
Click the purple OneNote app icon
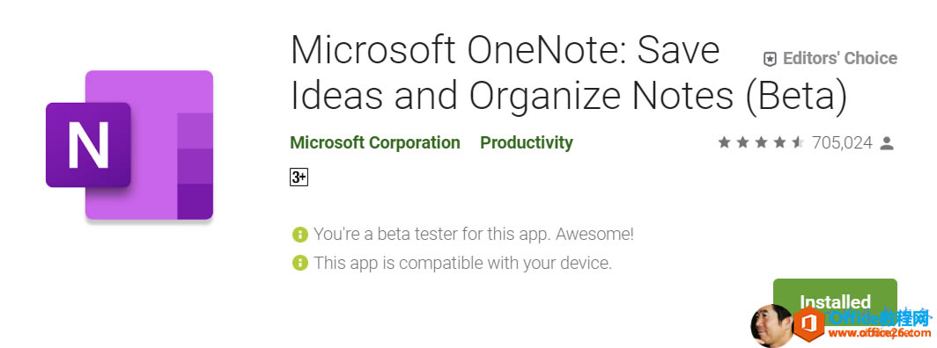(x=129, y=145)
